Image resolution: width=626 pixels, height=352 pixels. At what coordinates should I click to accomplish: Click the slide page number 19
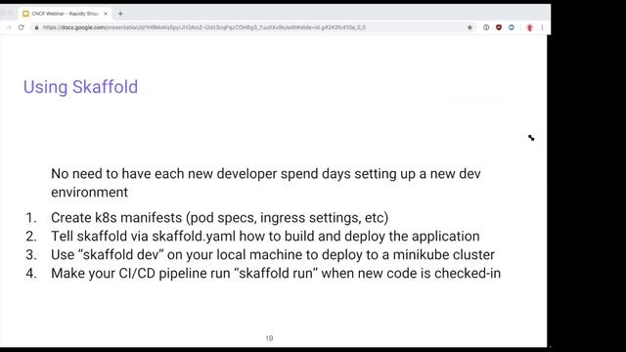tap(269, 338)
